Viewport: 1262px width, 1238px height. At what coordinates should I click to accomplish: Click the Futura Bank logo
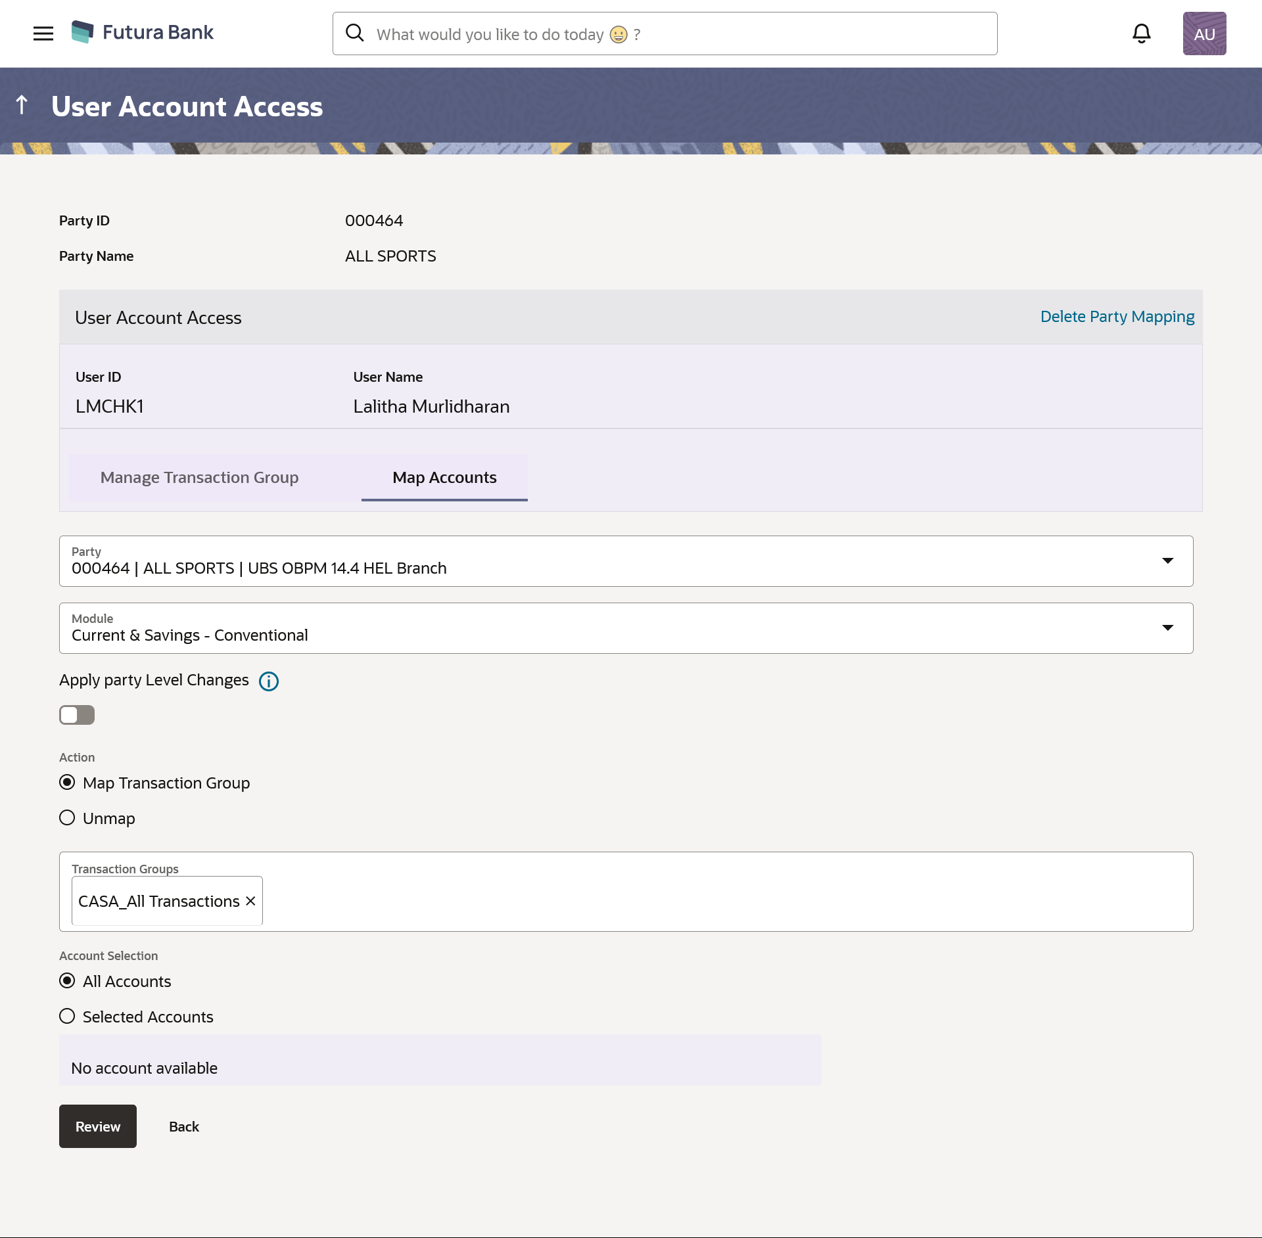coord(143,32)
